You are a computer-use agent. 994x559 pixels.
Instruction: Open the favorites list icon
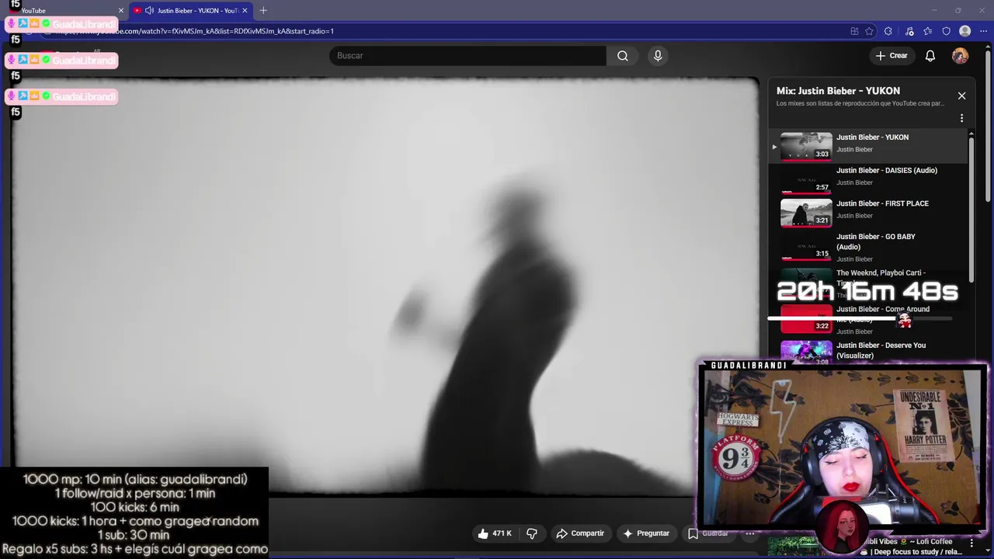(928, 31)
